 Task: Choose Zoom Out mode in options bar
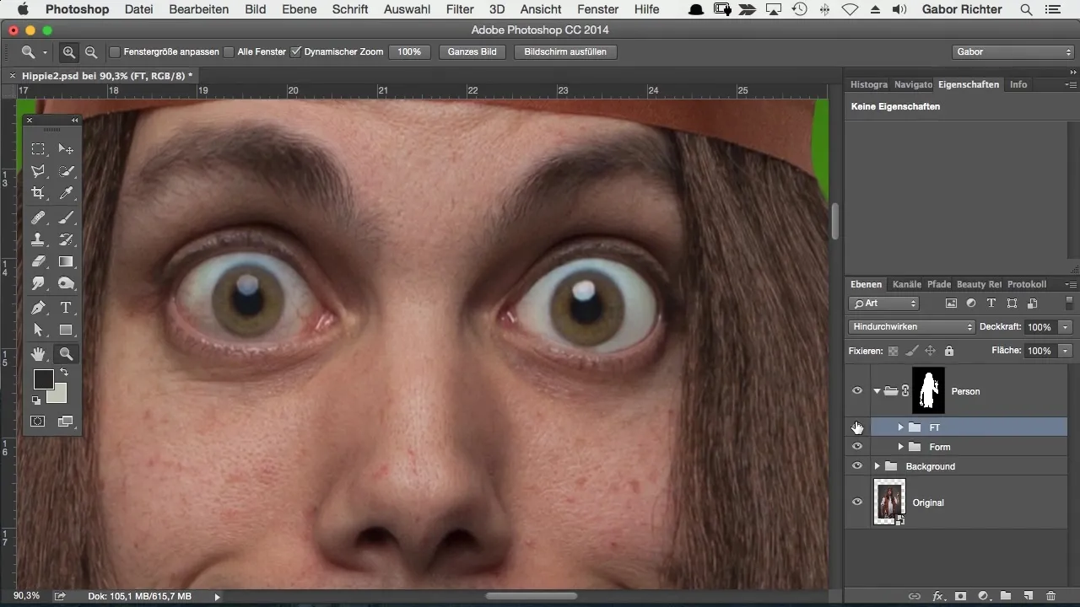[90, 52]
